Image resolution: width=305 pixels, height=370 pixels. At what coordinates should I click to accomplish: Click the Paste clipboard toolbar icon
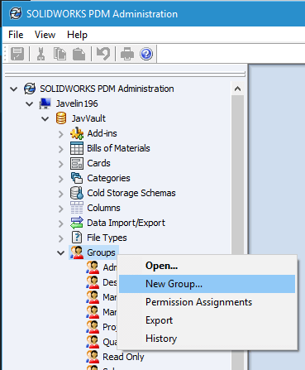coord(79,54)
